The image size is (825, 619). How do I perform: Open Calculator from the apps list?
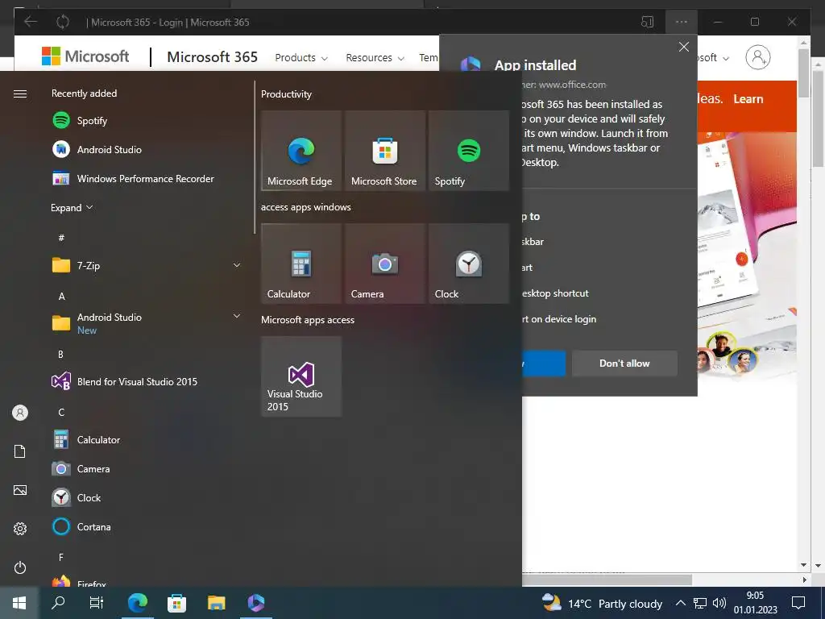click(x=85, y=439)
